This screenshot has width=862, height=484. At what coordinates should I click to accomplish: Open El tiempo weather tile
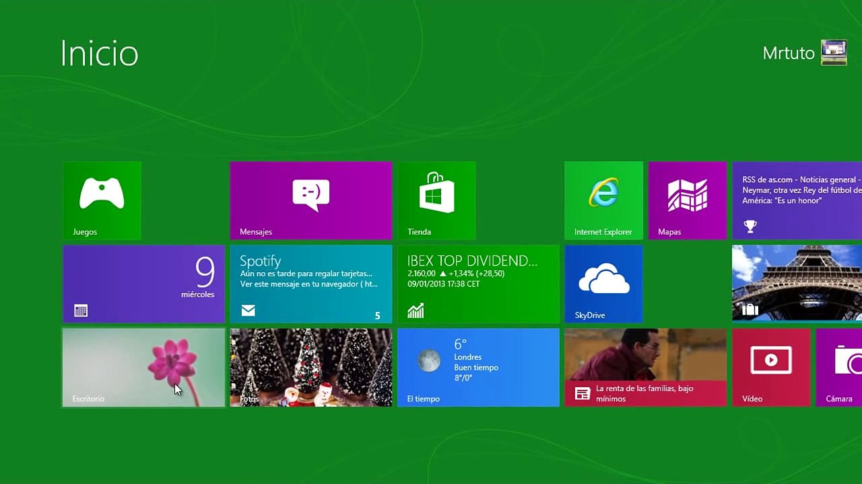click(478, 367)
